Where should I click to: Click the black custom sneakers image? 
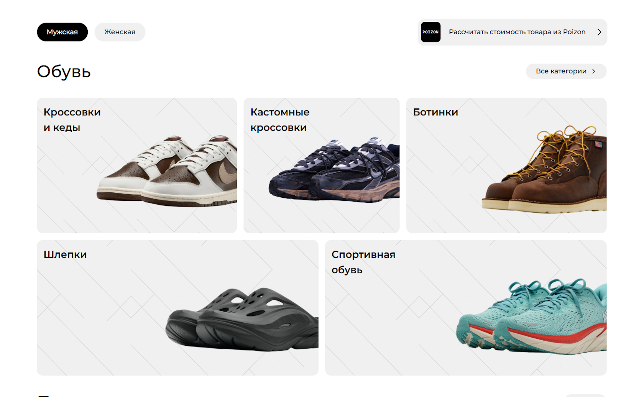(x=334, y=170)
